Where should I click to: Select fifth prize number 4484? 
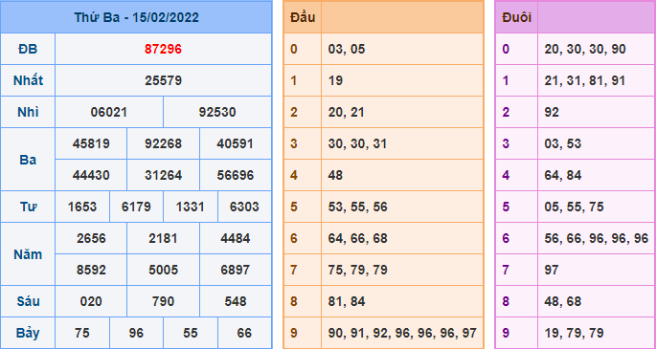click(236, 238)
